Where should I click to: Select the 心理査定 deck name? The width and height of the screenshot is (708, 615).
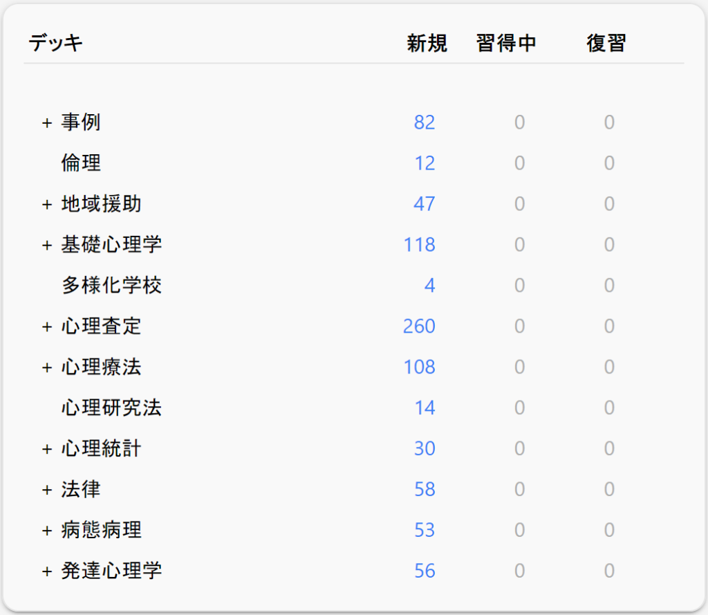tap(101, 327)
